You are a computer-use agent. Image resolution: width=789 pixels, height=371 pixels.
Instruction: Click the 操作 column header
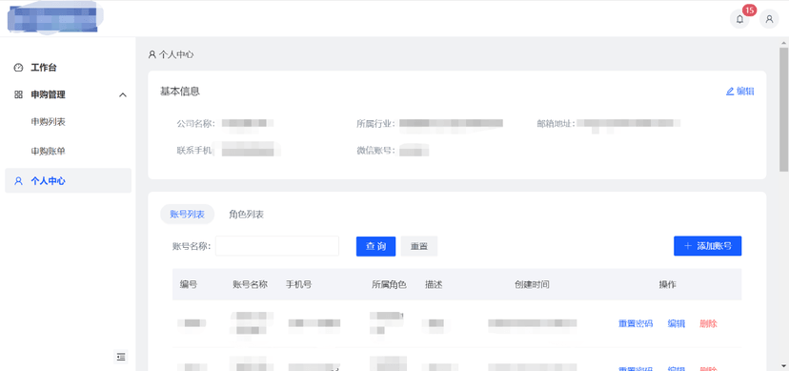coord(668,284)
